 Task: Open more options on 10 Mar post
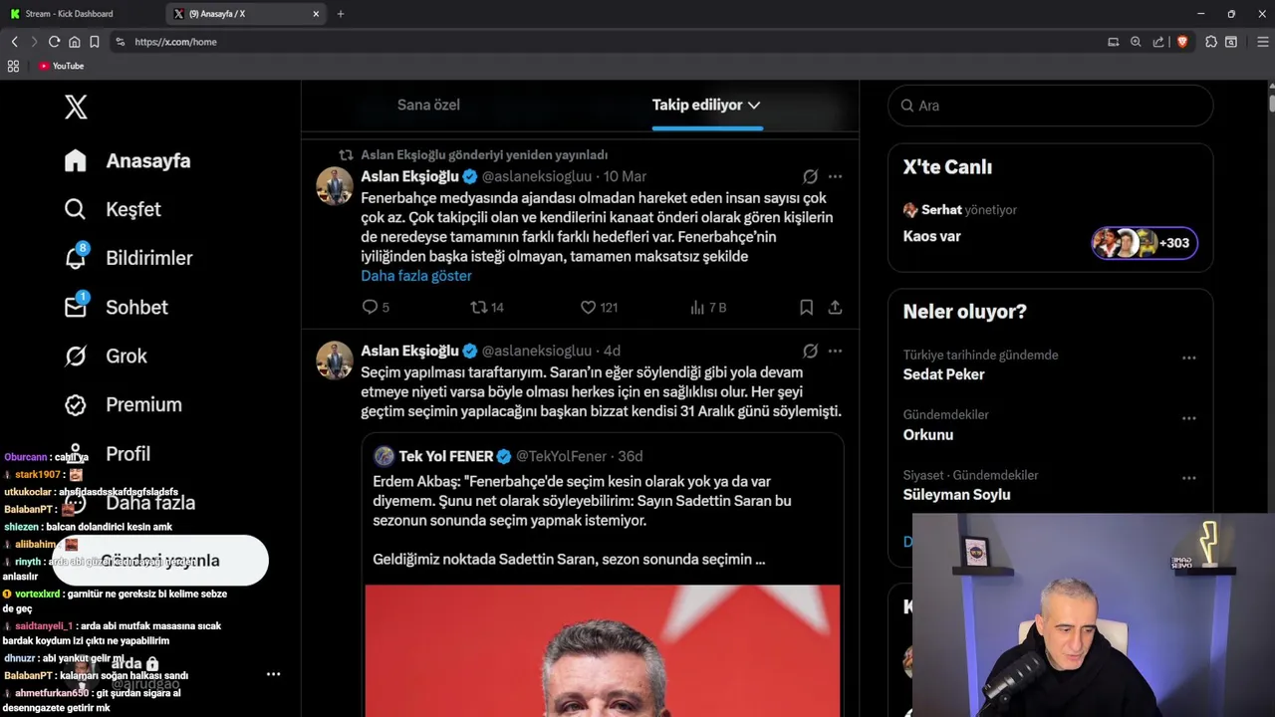pos(835,176)
